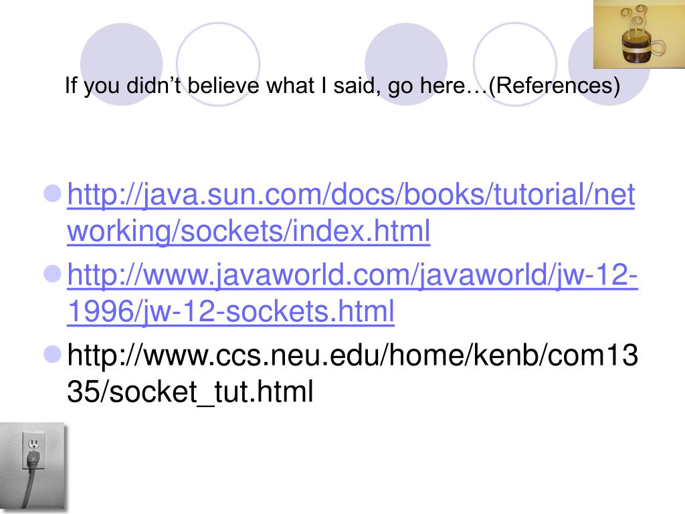This screenshot has width=685, height=514.
Task: Click the outlined circle above '(References)'
Action: (x=515, y=64)
